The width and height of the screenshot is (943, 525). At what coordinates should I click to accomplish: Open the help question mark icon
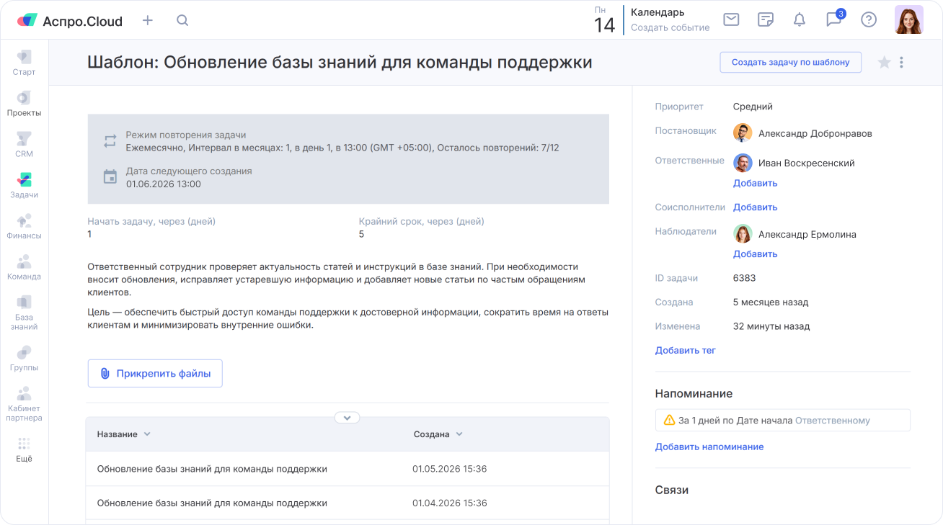pyautogui.click(x=869, y=19)
